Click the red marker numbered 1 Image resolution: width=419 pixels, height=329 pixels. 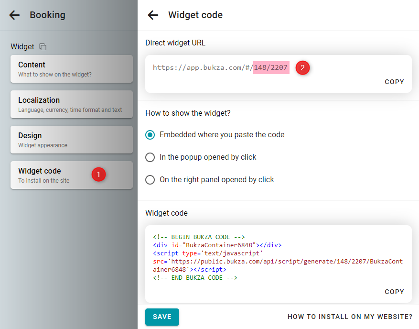point(98,175)
